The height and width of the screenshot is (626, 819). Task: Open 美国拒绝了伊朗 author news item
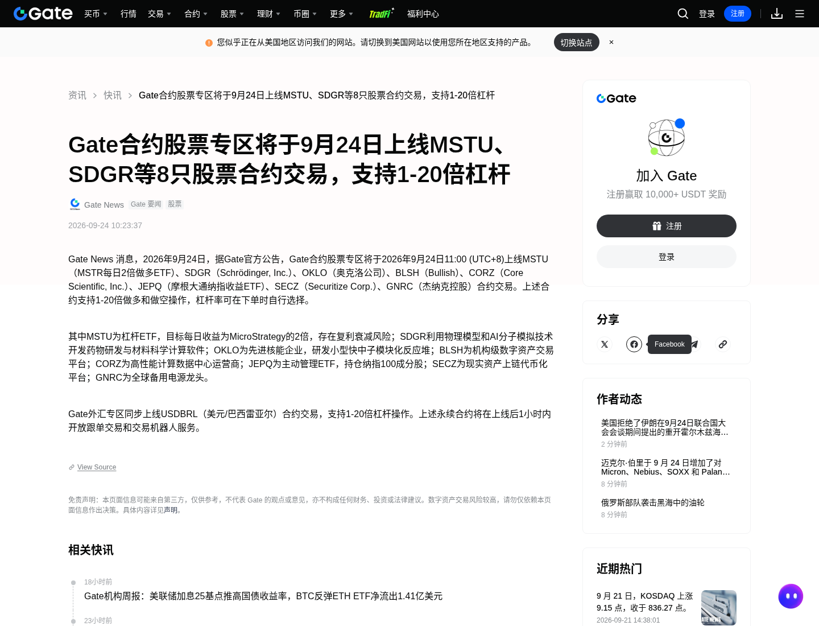665,427
